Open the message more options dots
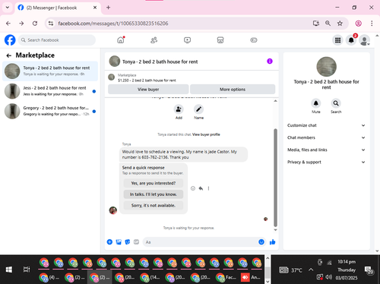The height and width of the screenshot is (284, 380). 208,188
